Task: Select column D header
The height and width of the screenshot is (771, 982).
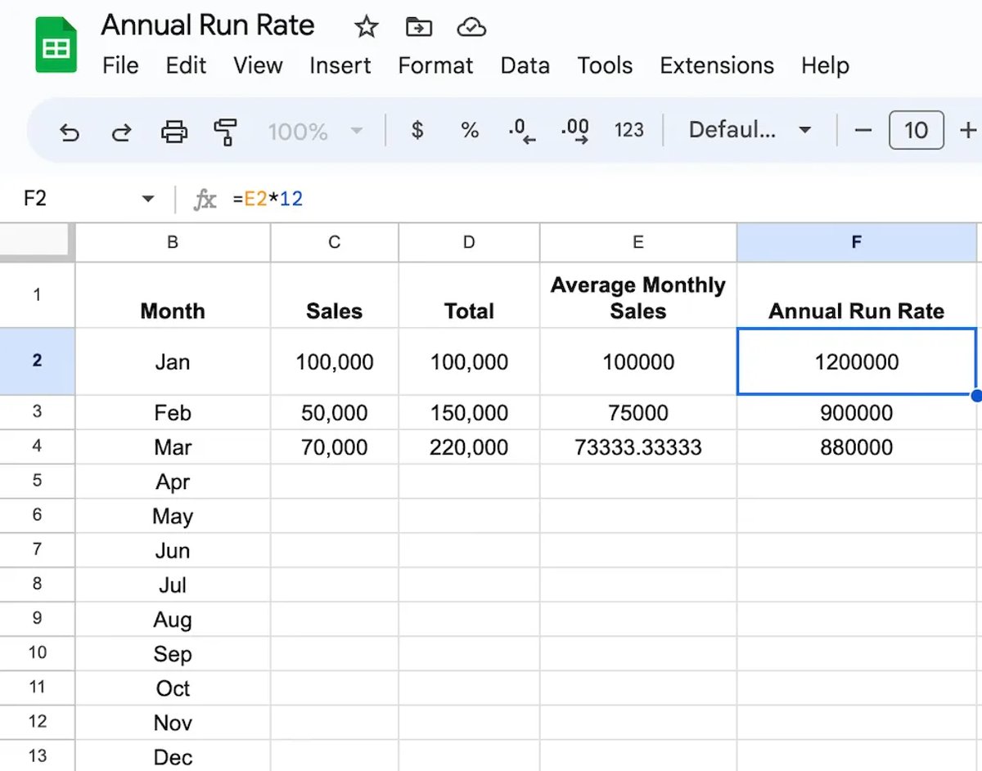Action: (469, 242)
